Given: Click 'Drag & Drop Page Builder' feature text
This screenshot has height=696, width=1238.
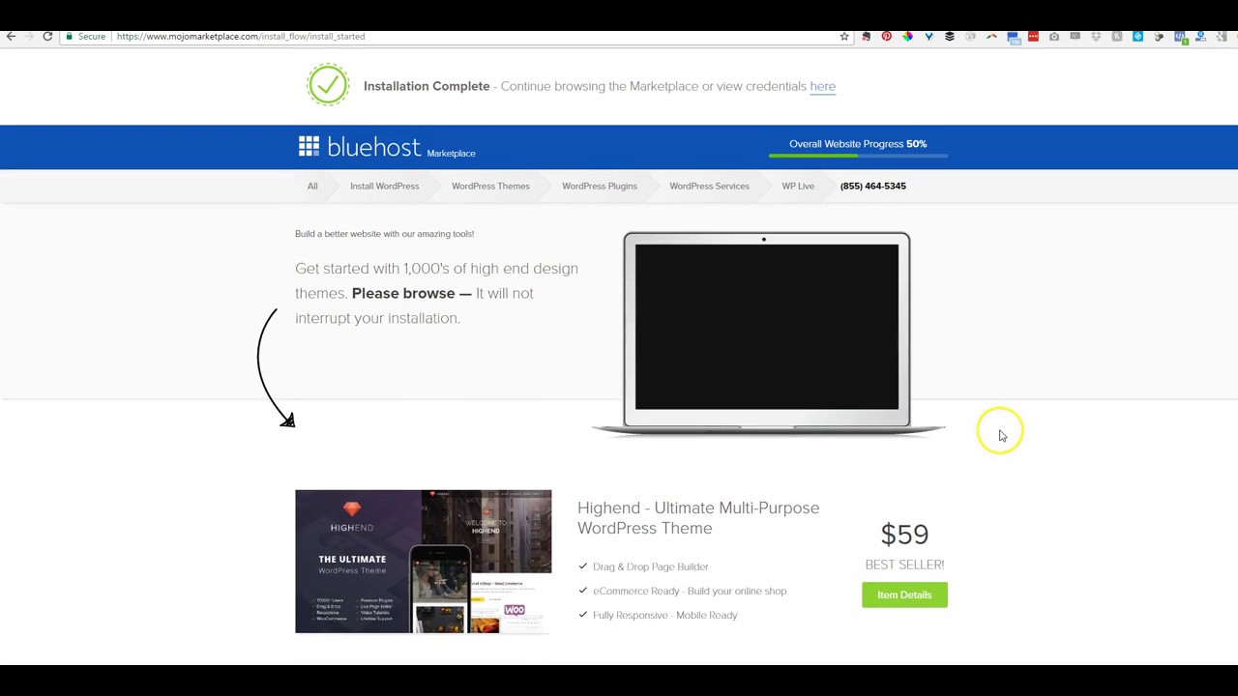Looking at the screenshot, I should (x=651, y=566).
